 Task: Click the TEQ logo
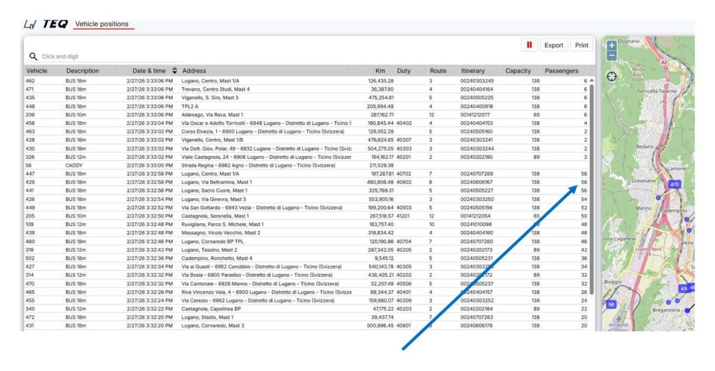(54, 24)
